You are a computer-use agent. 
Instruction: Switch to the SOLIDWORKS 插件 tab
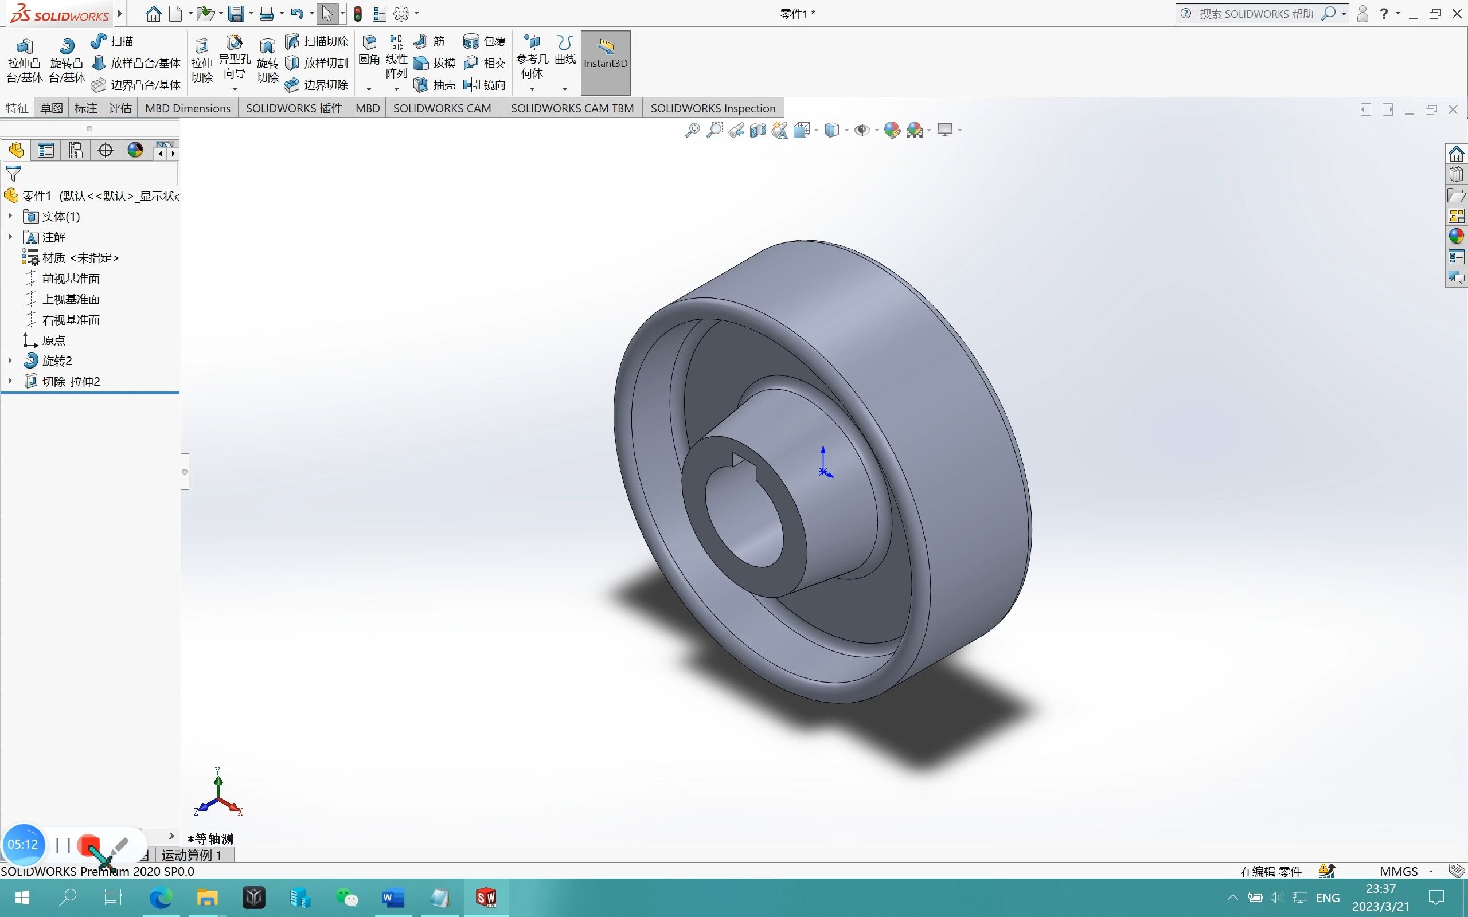click(x=294, y=108)
